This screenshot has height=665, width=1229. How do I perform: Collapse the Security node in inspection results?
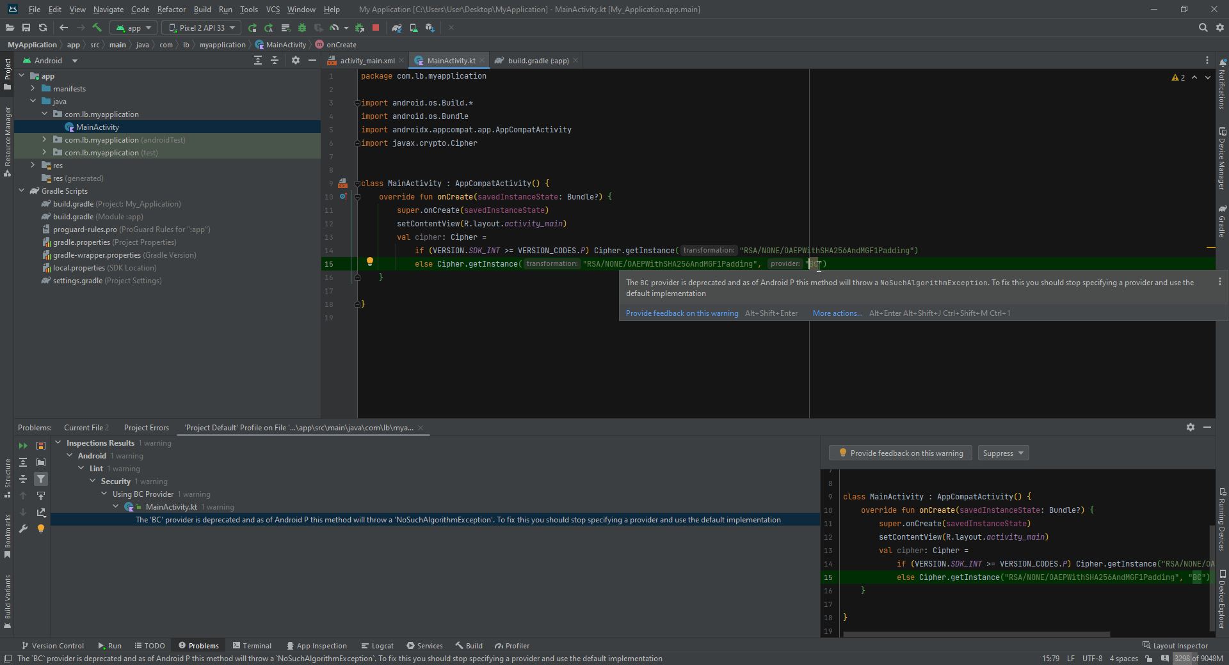click(x=93, y=481)
